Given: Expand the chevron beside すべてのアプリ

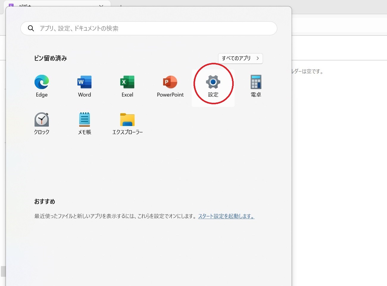Looking at the screenshot, I should [258, 58].
